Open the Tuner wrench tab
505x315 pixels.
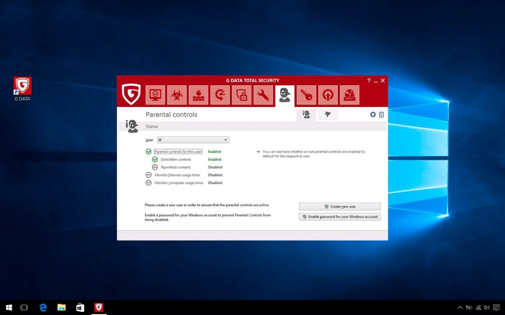(263, 95)
